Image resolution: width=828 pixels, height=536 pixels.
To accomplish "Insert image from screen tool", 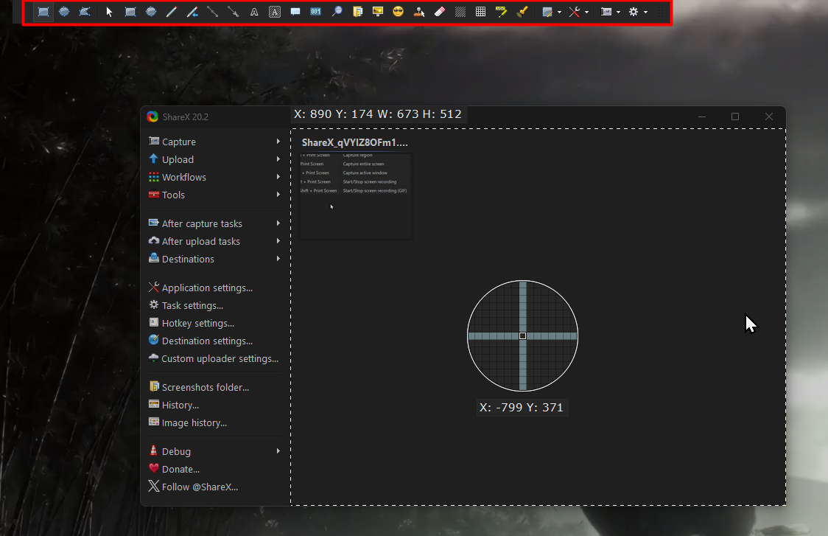I will [378, 12].
